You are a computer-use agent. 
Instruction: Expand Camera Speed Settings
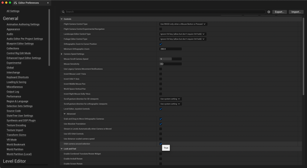[62, 54]
